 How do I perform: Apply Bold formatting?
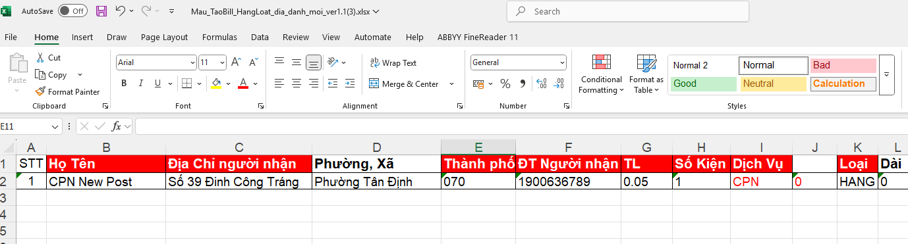(123, 84)
